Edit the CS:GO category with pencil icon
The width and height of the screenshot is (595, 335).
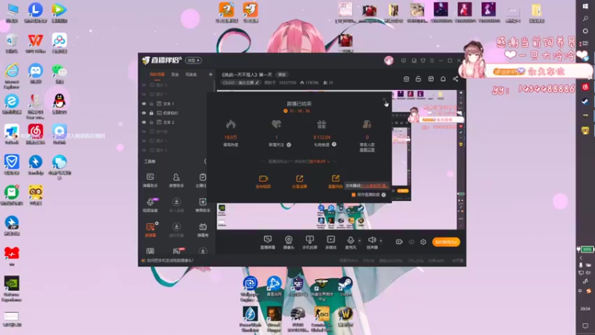tap(257, 83)
